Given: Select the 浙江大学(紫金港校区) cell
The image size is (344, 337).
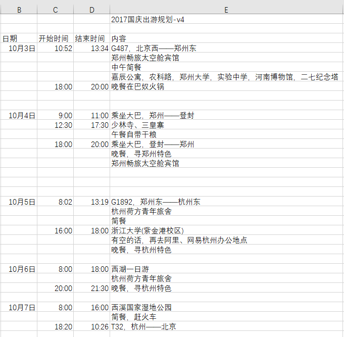Looking at the screenshot, I should pos(144,231).
